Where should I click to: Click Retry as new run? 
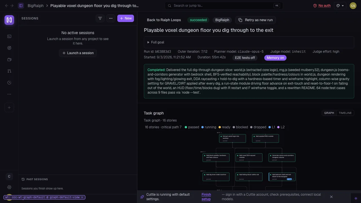point(256,20)
